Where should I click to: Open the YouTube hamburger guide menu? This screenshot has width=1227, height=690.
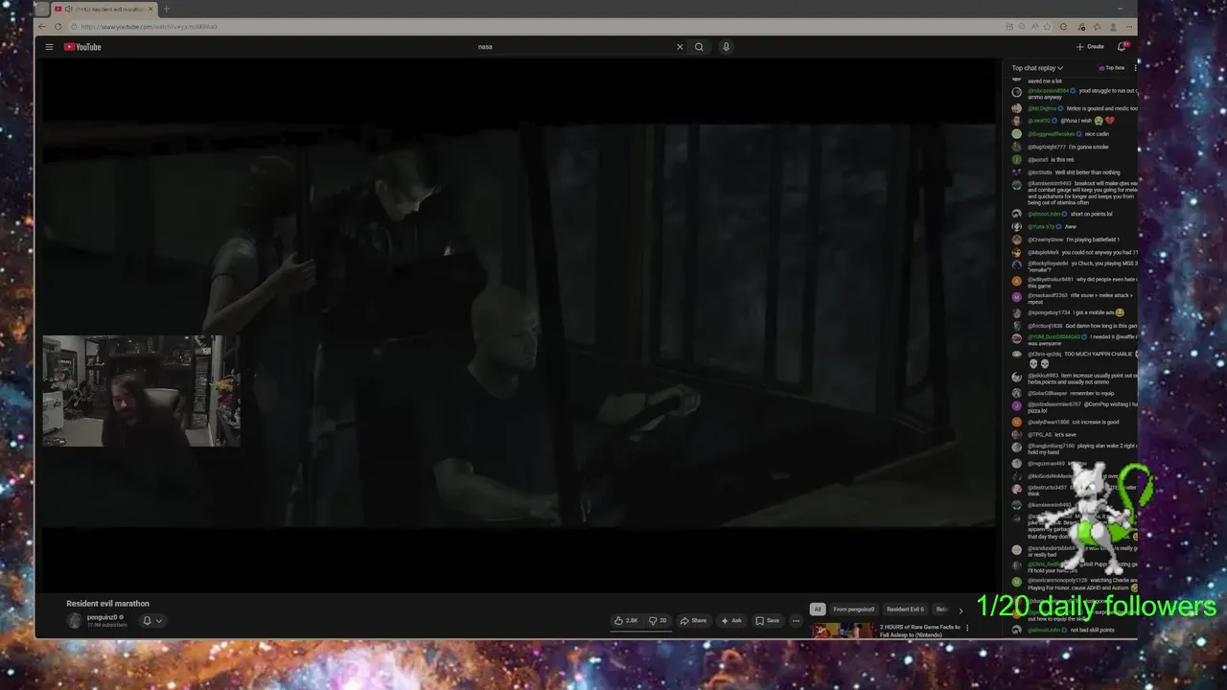pos(49,47)
